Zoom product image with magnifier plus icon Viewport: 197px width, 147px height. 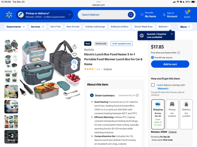74,62
